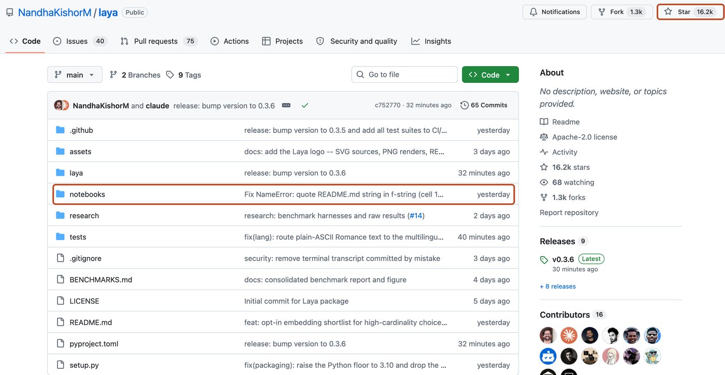
Task: Open the orange Claude contributor avatar
Action: coord(569,335)
